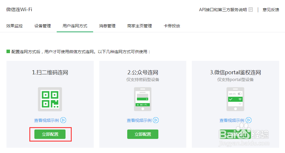Switch to the 设备管理 tab
The height and width of the screenshot is (153, 285).
(43, 26)
